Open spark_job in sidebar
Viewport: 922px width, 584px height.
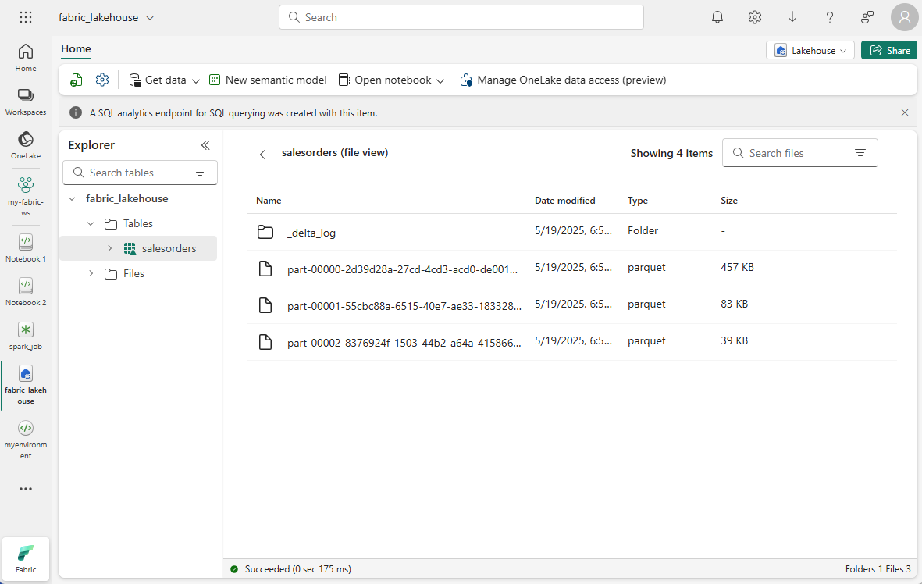(x=25, y=336)
